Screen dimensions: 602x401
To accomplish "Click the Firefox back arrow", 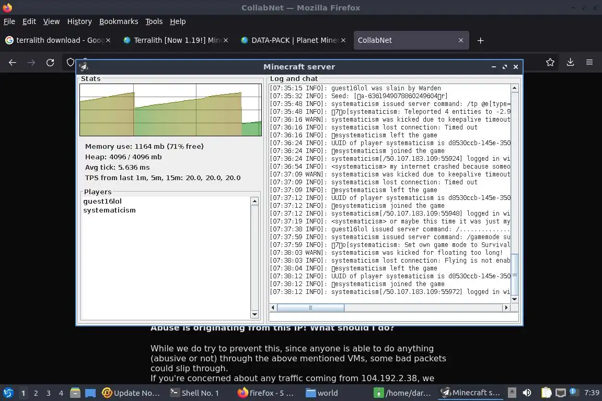I will coord(13,63).
